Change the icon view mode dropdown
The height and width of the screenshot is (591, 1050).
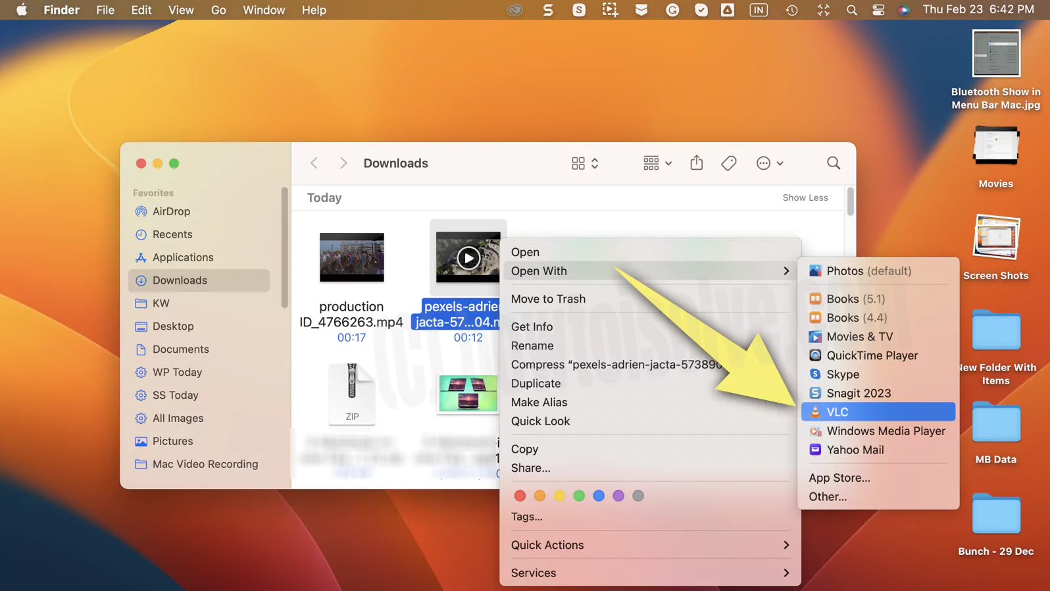(585, 163)
